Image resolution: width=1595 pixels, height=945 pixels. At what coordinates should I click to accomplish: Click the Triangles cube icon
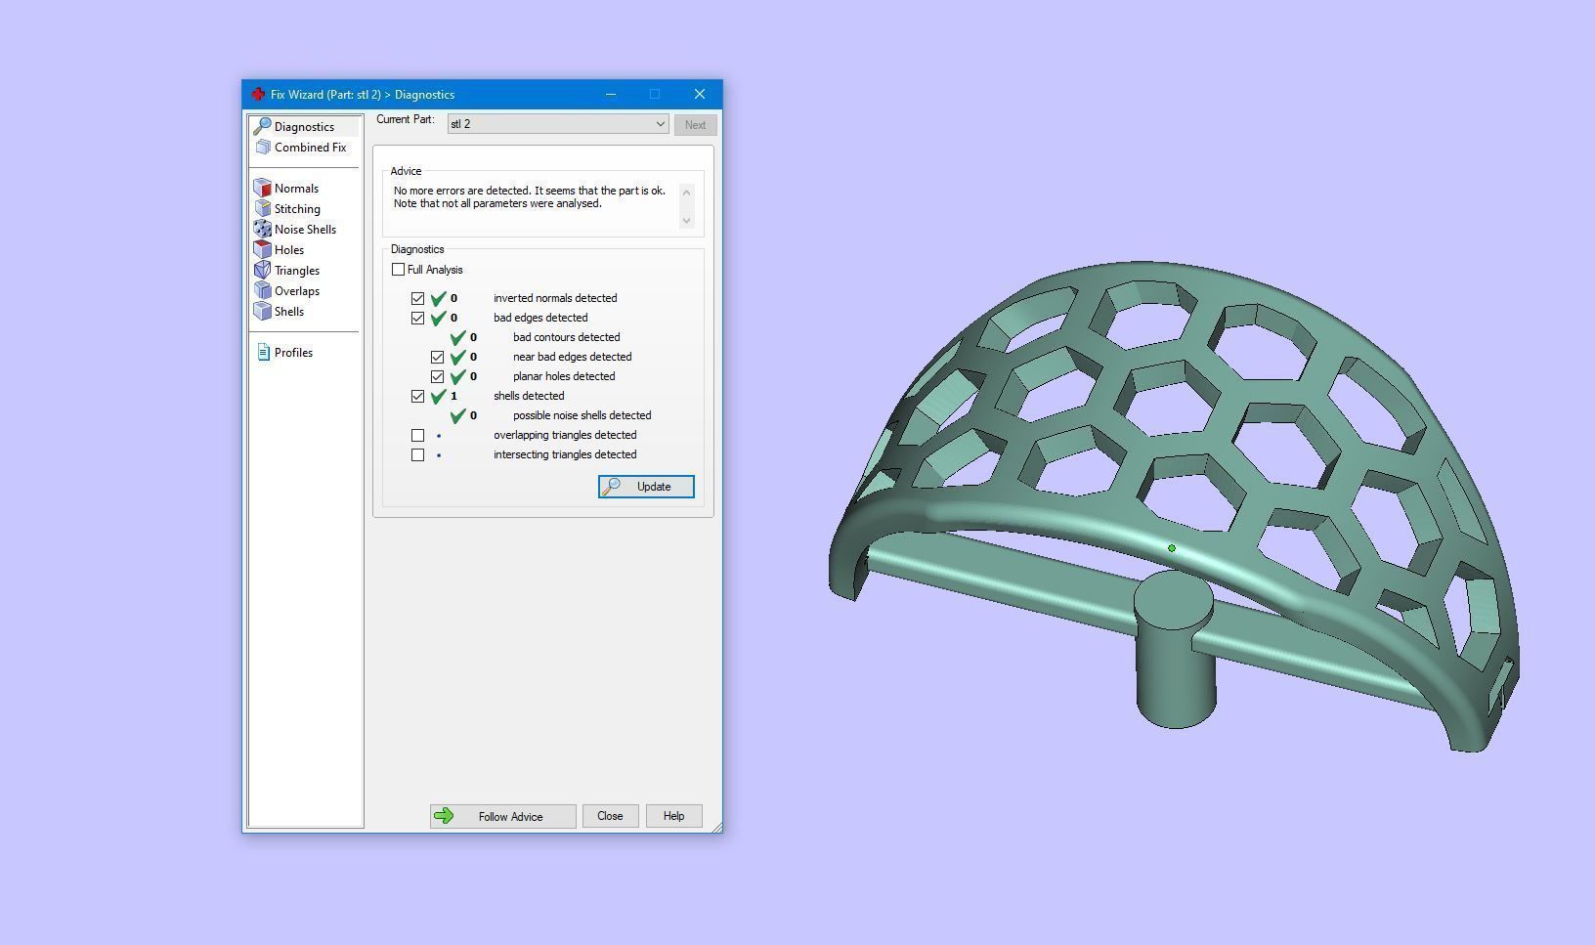click(x=262, y=271)
